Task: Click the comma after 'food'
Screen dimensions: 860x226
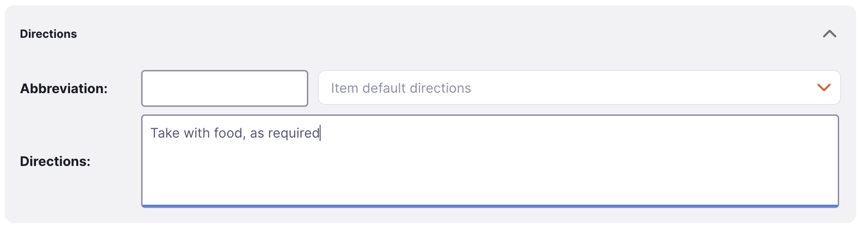Action: coord(244,136)
